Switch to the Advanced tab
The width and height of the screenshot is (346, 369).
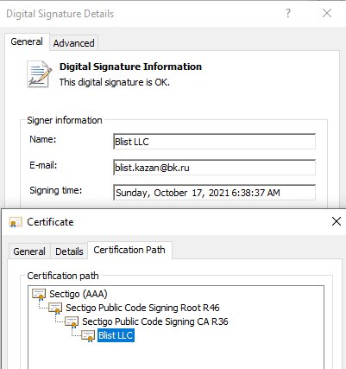[x=73, y=43]
